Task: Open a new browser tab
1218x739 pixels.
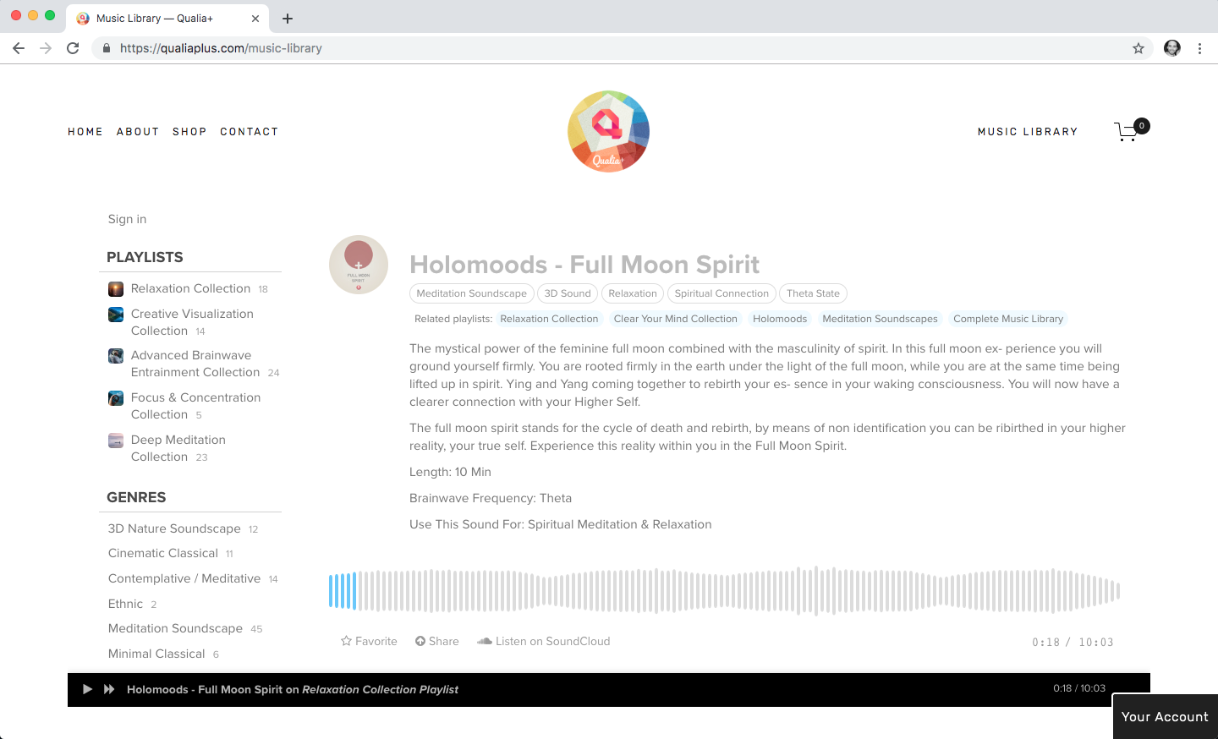Action: pyautogui.click(x=288, y=18)
